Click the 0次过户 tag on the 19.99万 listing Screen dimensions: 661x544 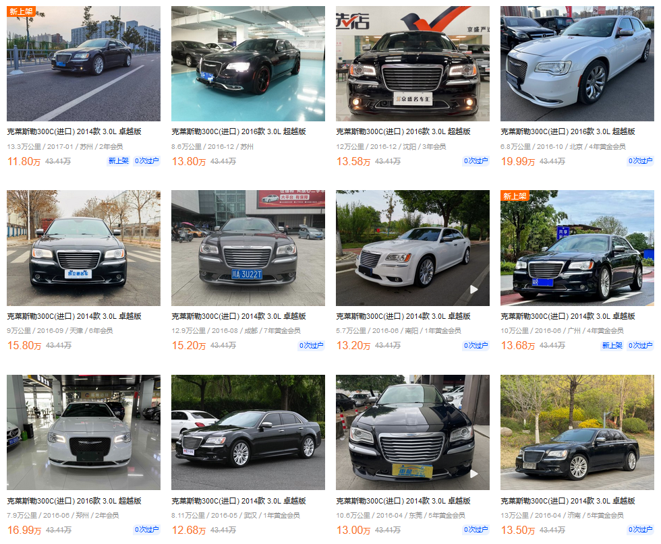[x=640, y=161]
